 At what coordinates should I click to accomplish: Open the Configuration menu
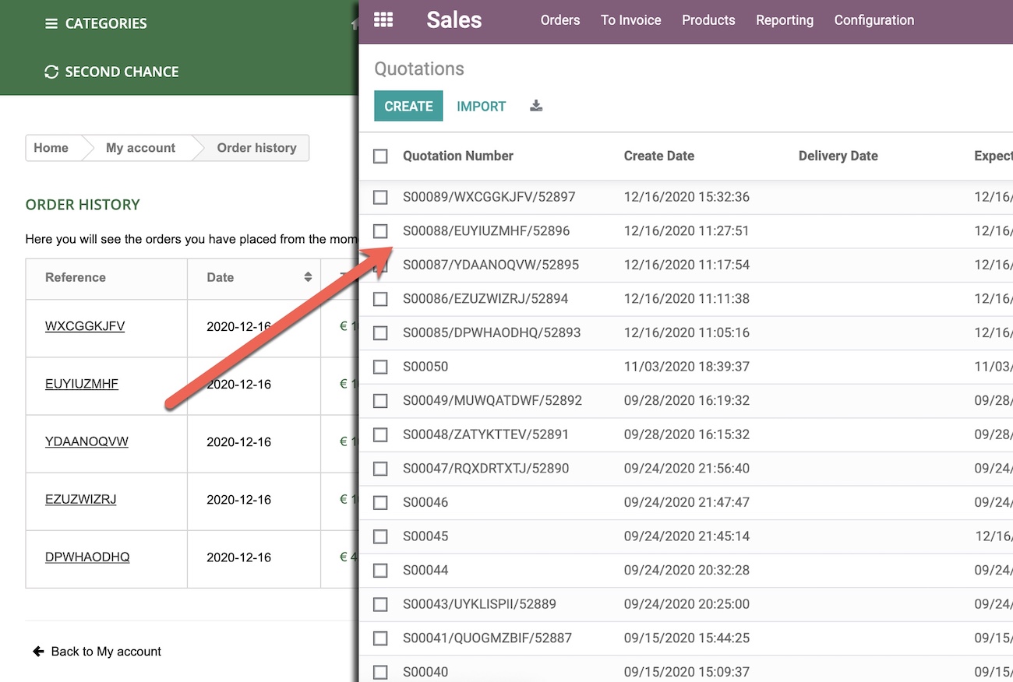pyautogui.click(x=874, y=20)
